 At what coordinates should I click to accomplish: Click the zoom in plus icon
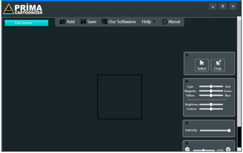(x=228, y=150)
